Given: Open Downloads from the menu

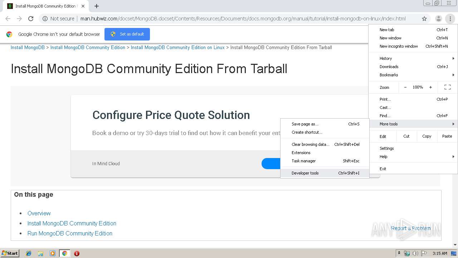Looking at the screenshot, I should [x=413, y=67].
